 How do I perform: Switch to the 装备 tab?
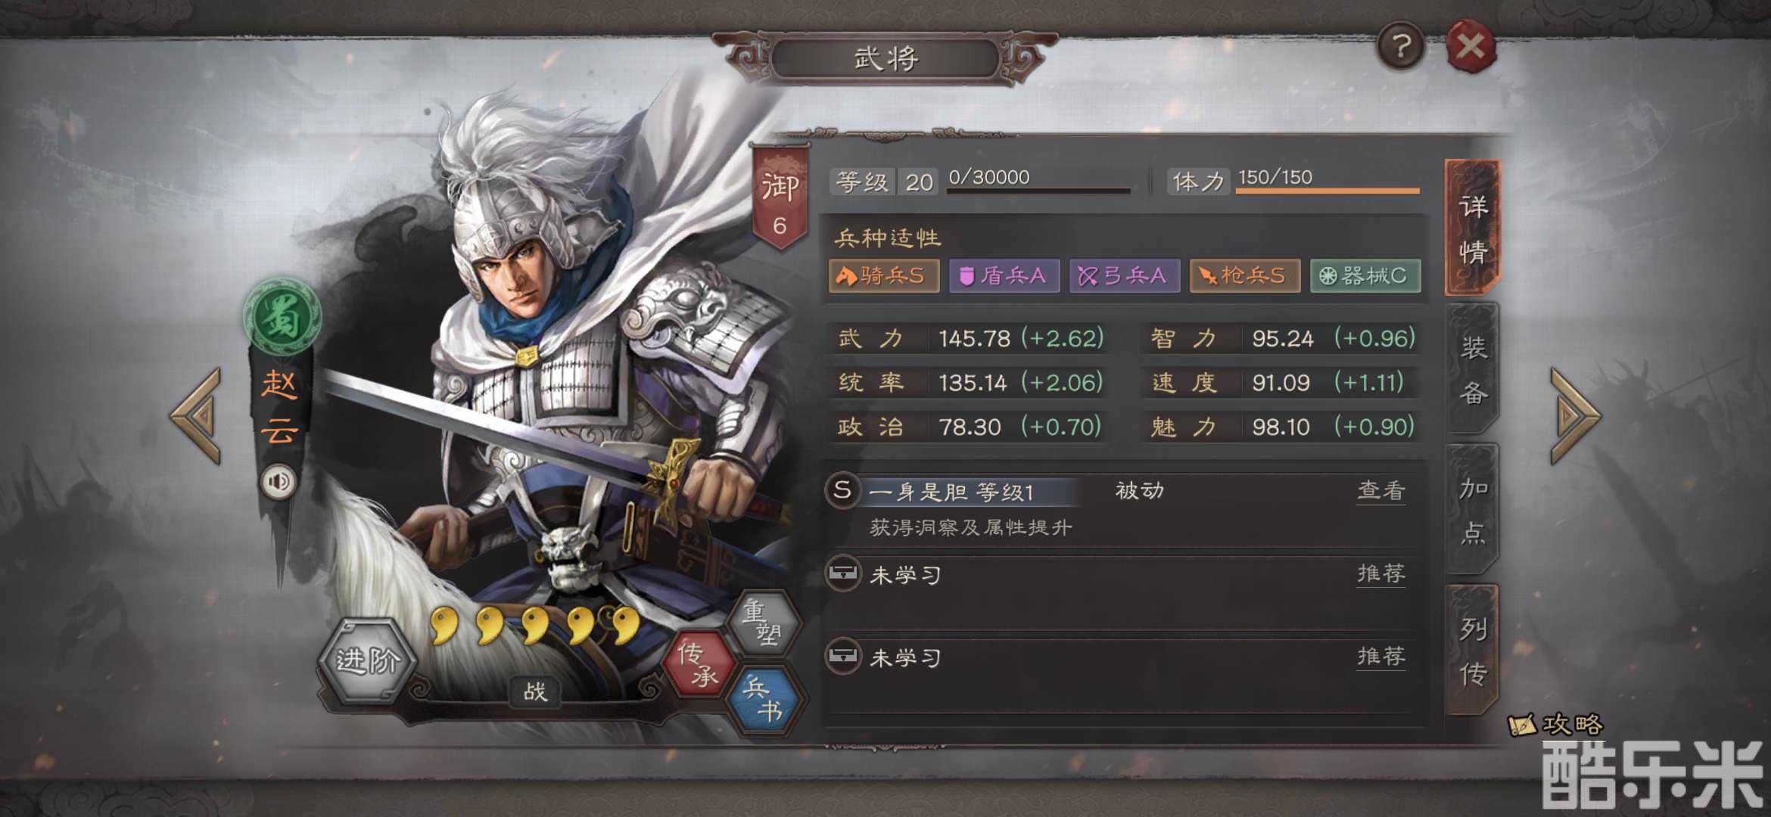pyautogui.click(x=1473, y=370)
